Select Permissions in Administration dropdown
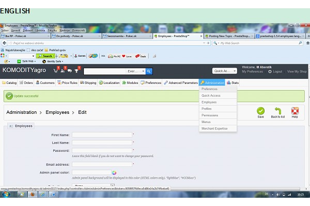310x206 pixels. (x=218, y=115)
